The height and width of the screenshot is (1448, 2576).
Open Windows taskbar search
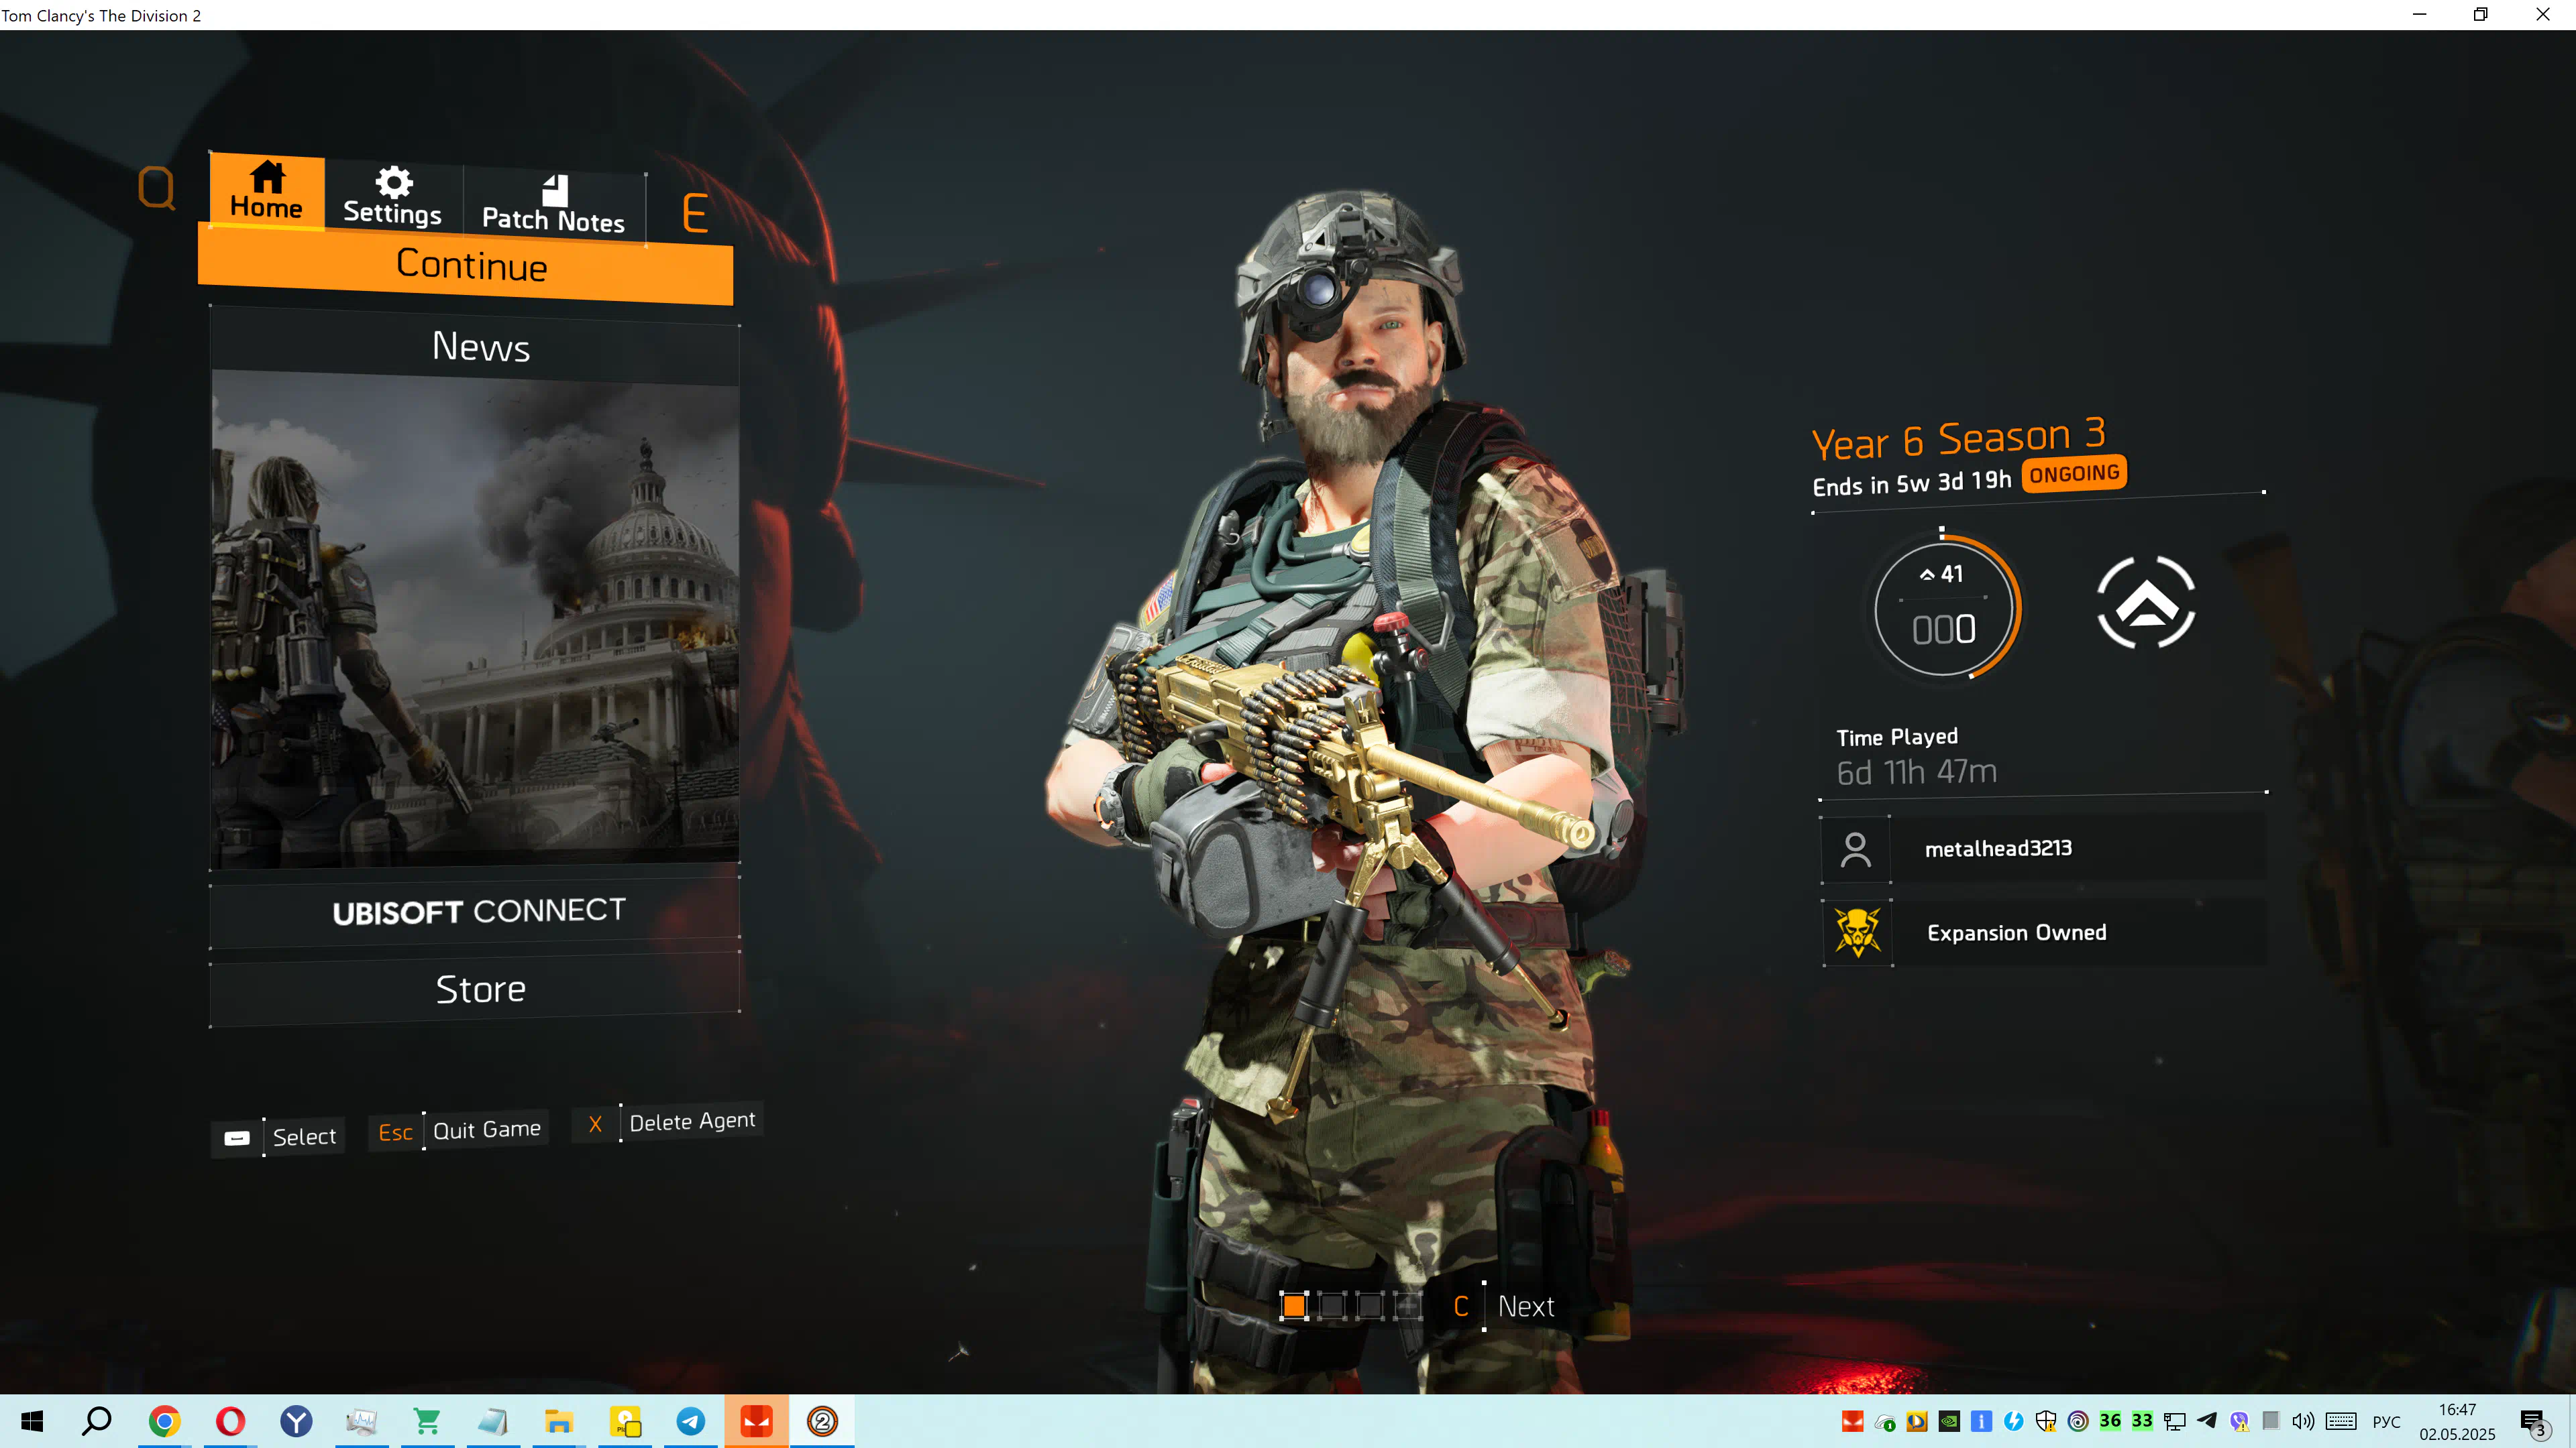click(x=97, y=1421)
